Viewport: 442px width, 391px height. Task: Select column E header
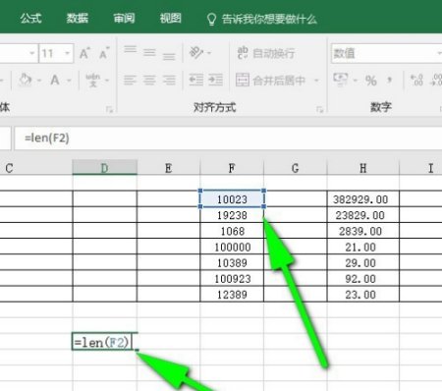pyautogui.click(x=169, y=168)
